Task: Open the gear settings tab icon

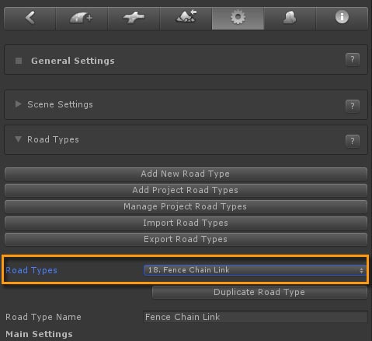Action: tap(238, 18)
